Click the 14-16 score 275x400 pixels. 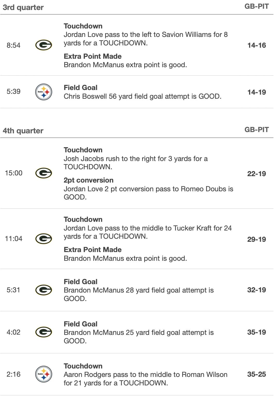(256, 45)
